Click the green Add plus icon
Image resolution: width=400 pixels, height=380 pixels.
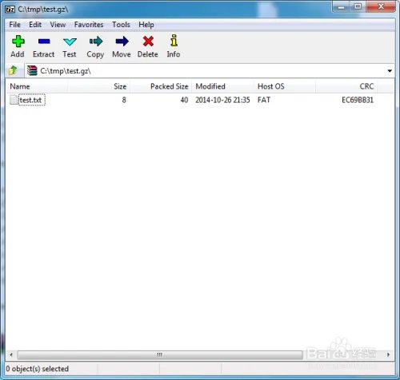[x=18, y=42]
